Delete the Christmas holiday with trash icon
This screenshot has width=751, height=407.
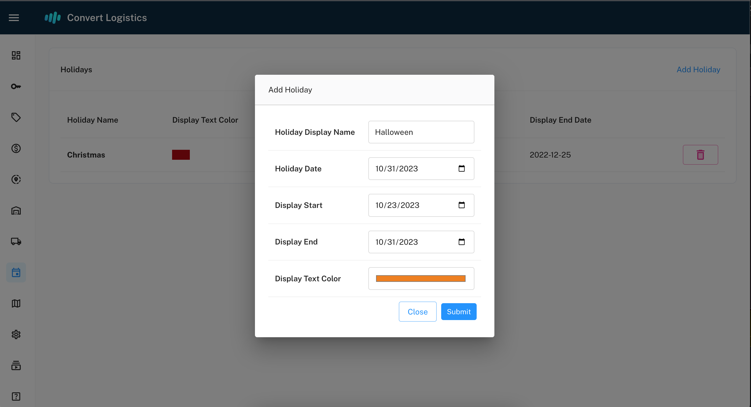pyautogui.click(x=700, y=155)
